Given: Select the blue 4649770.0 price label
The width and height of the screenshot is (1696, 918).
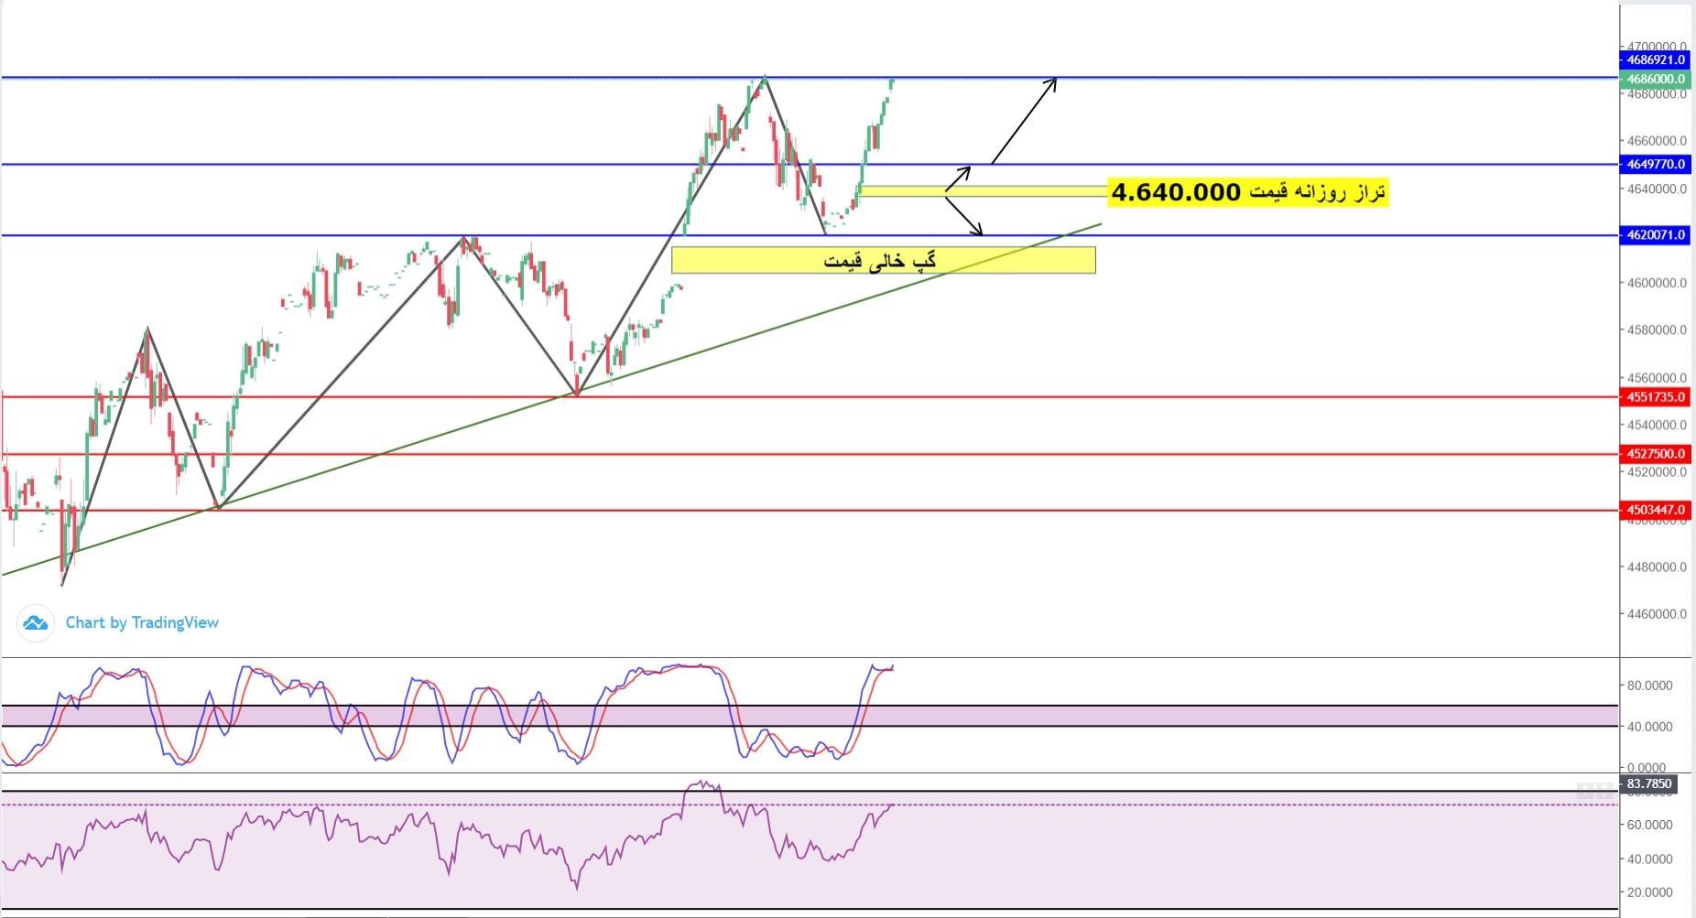Looking at the screenshot, I should pyautogui.click(x=1654, y=165).
